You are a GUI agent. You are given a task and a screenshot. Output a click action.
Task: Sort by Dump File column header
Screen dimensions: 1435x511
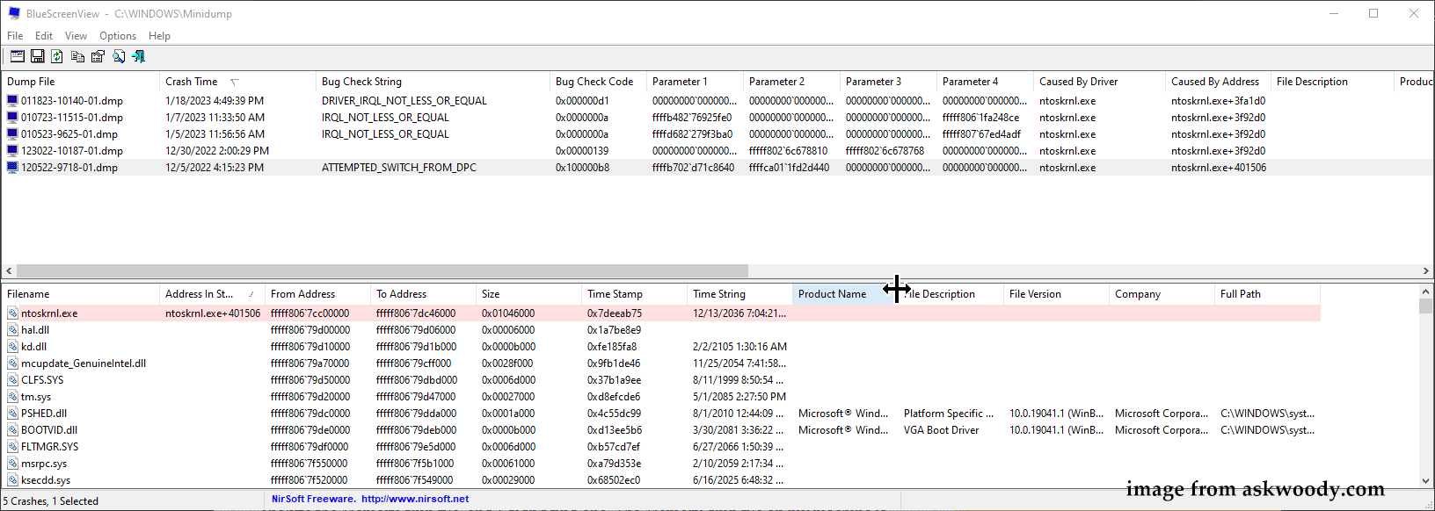(x=81, y=82)
